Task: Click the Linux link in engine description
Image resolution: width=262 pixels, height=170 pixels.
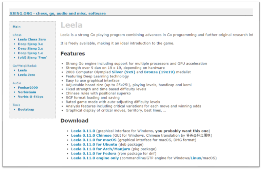Action: [x=196, y=158]
